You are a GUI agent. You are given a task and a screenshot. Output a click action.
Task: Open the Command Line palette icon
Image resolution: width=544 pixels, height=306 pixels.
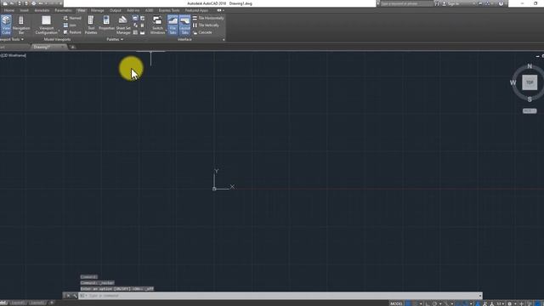point(135,18)
